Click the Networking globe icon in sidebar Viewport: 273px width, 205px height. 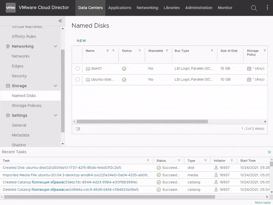coord(8,46)
